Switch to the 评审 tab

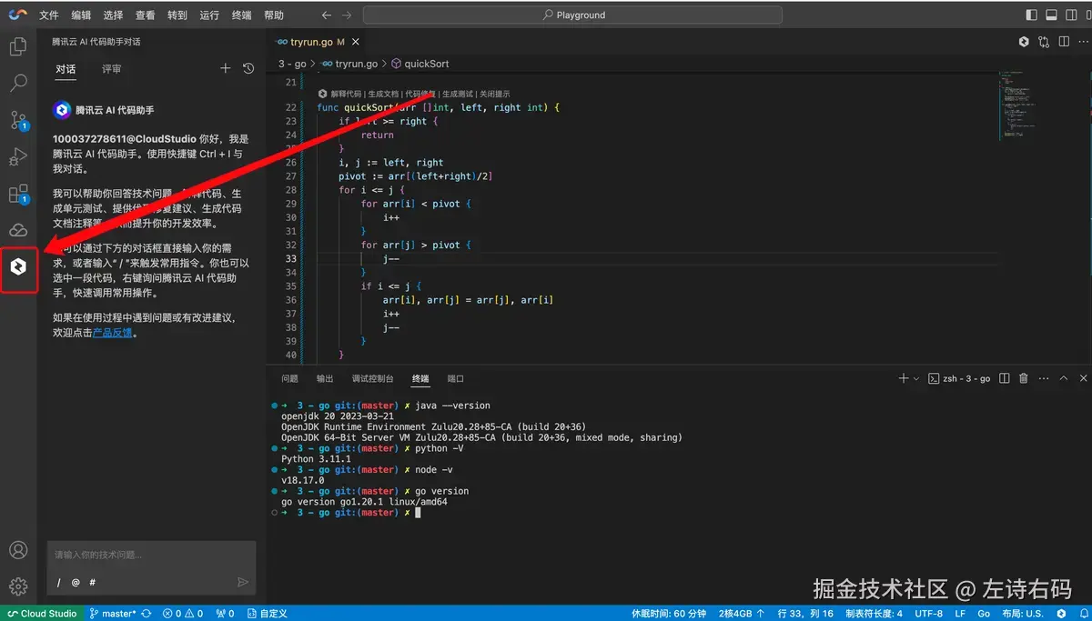point(111,69)
